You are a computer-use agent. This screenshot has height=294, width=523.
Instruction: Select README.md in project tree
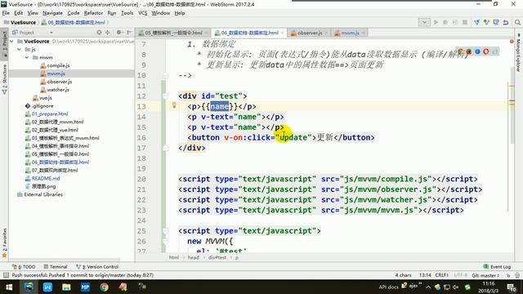click(x=42, y=178)
